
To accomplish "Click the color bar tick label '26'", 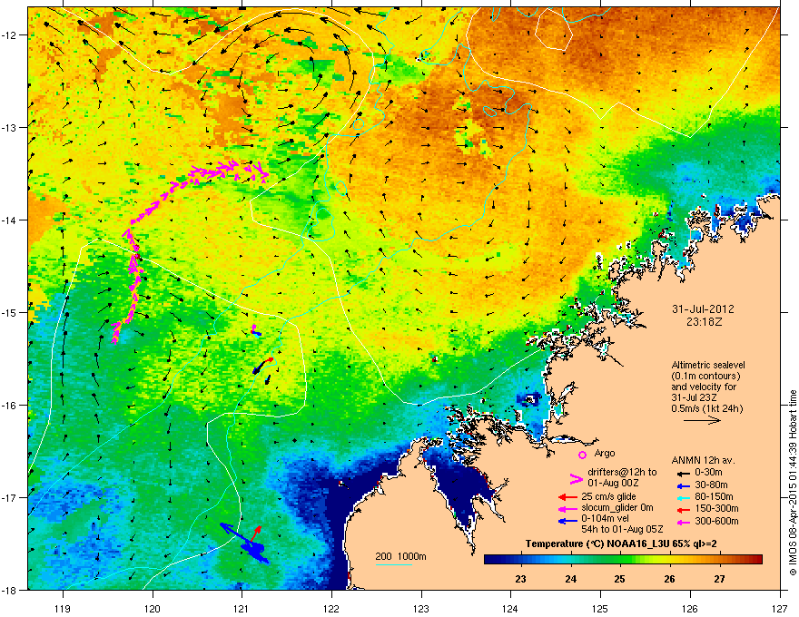I will (x=669, y=579).
